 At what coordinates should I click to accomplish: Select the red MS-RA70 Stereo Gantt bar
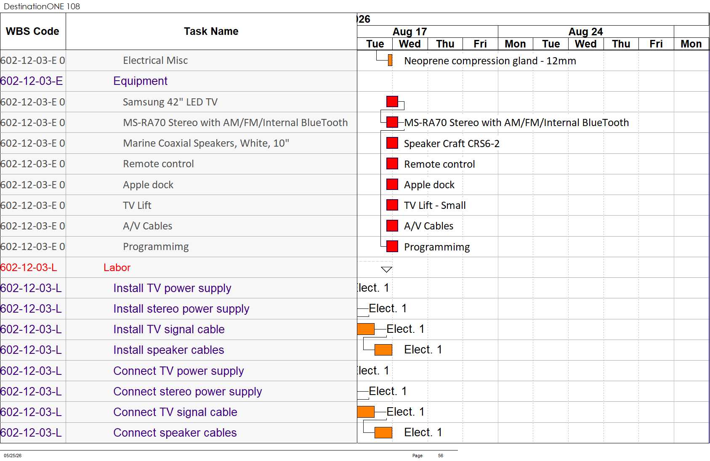click(x=392, y=122)
